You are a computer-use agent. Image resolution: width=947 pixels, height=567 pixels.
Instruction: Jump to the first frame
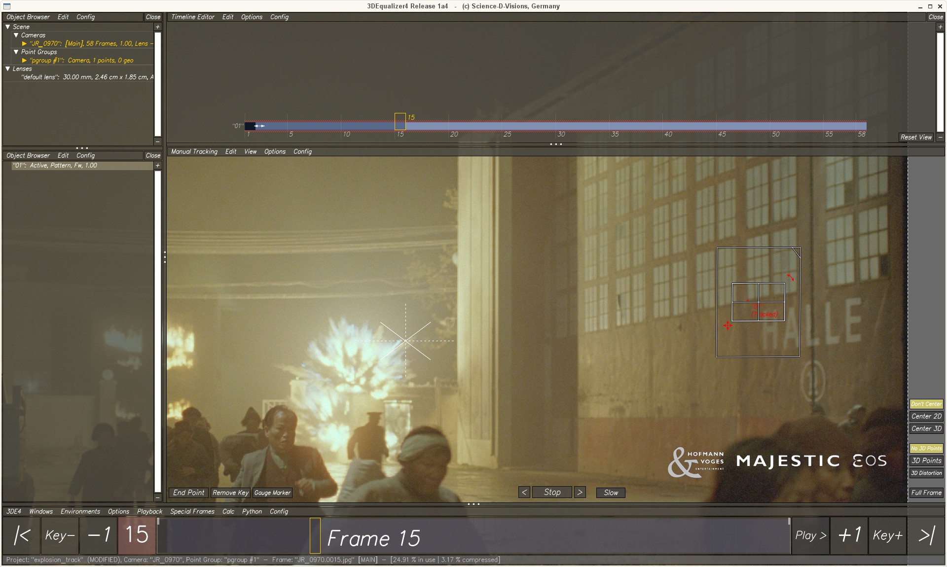click(x=21, y=535)
